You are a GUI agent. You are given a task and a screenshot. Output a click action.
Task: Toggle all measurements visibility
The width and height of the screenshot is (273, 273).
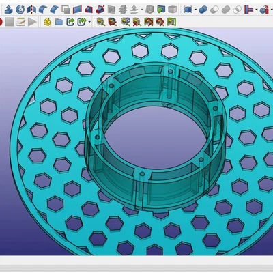148,22
